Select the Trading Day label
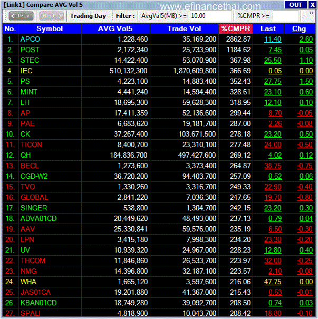This screenshot has width=318, height=319. (x=88, y=16)
